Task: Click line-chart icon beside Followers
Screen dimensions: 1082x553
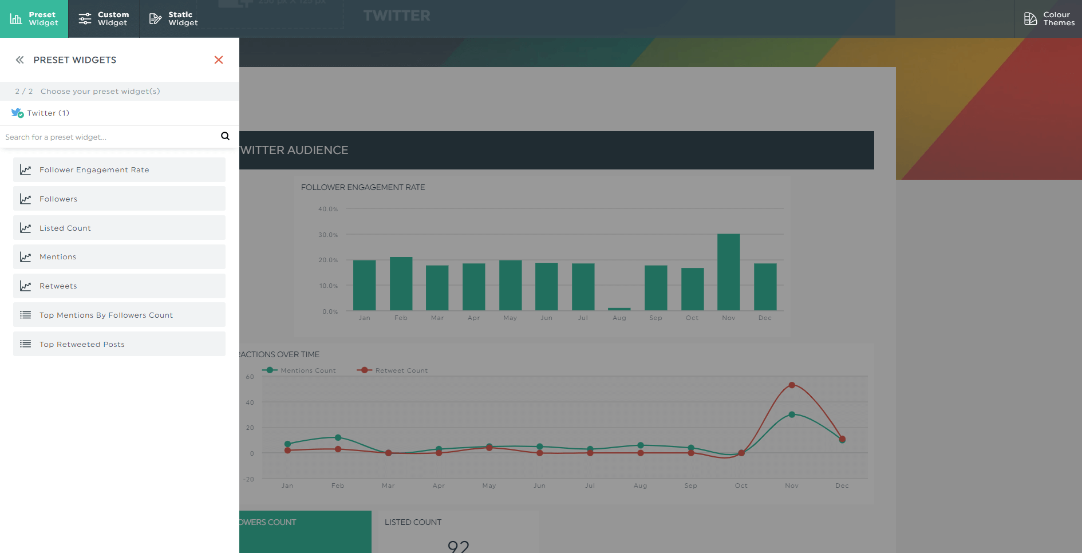Action: (26, 199)
